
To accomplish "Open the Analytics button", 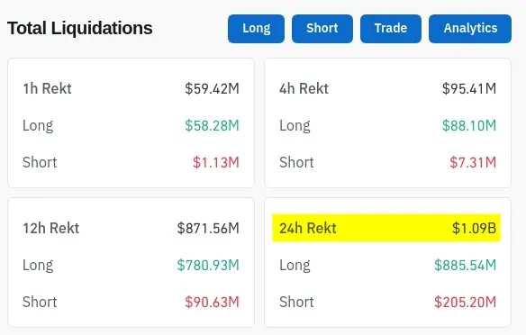I will (470, 29).
